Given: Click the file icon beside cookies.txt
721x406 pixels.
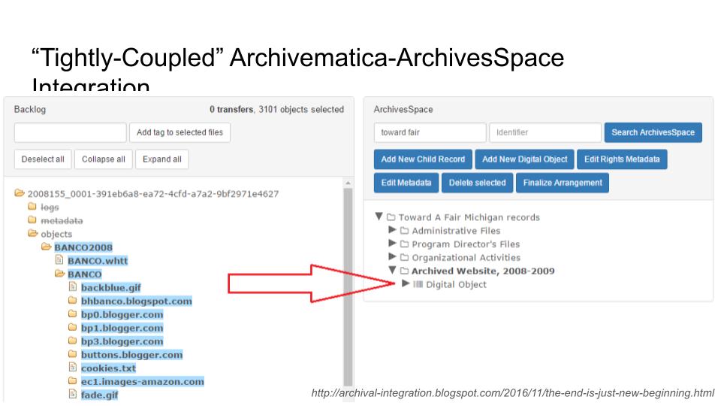Looking at the screenshot, I should point(72,367).
